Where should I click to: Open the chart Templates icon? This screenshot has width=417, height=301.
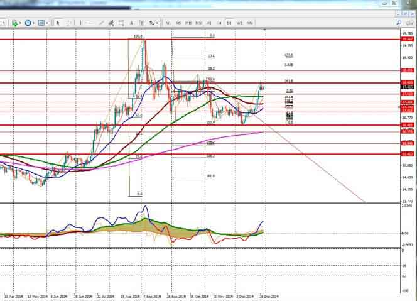41,23
